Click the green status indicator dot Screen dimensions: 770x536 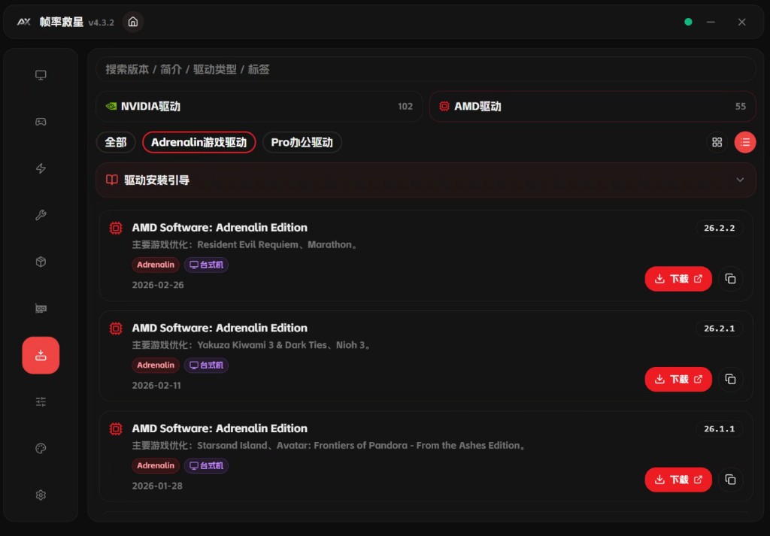[x=688, y=22]
